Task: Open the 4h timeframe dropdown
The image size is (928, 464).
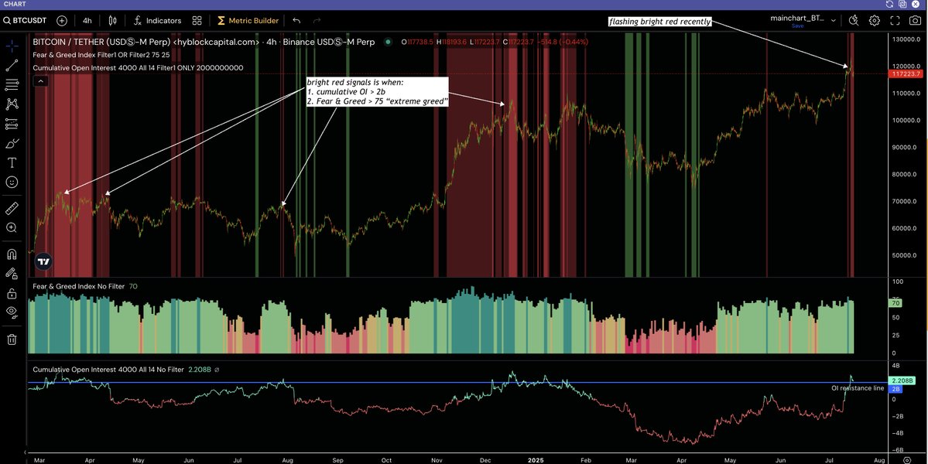Action: [87, 20]
